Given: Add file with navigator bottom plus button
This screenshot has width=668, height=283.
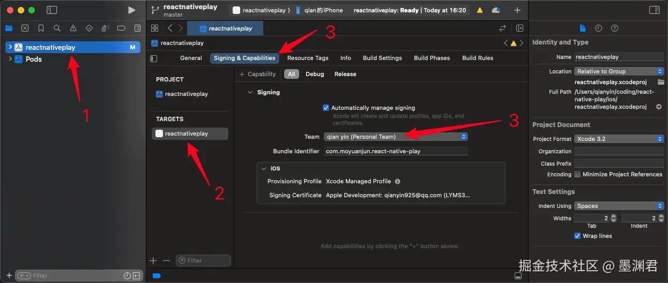Looking at the screenshot, I should (x=9, y=275).
